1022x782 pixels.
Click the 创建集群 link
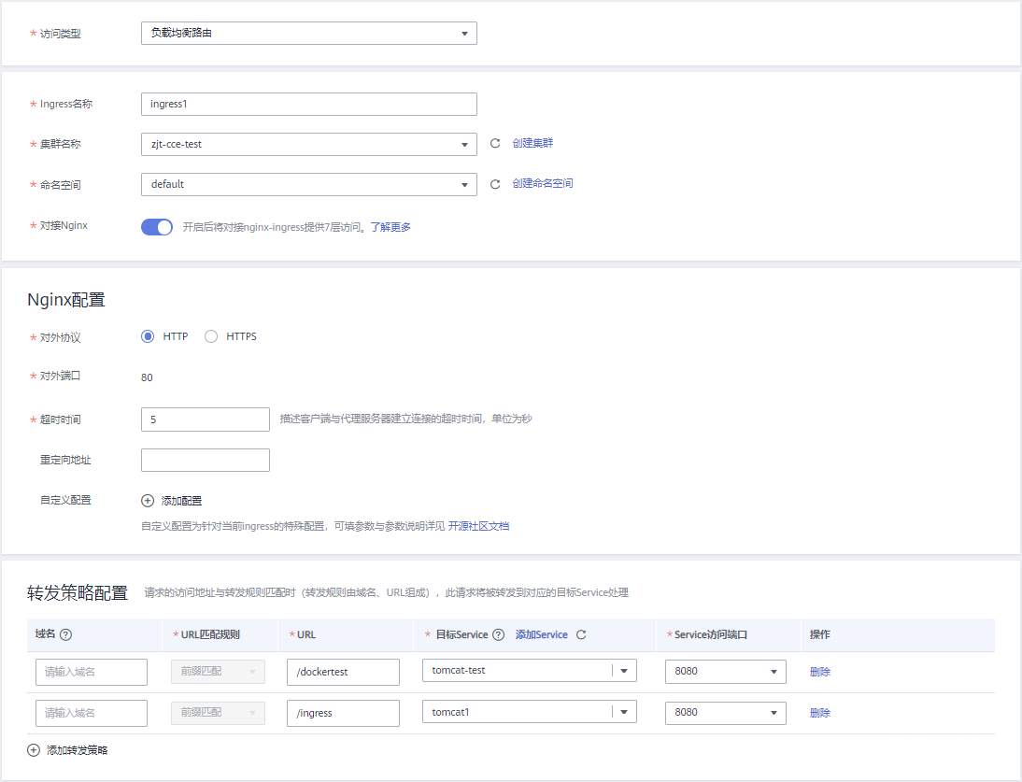point(539,144)
